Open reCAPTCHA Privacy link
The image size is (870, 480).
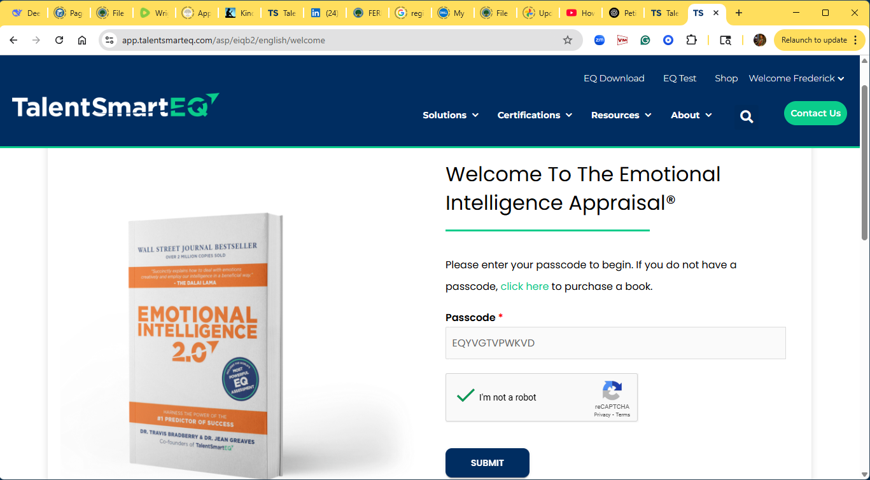pos(602,415)
